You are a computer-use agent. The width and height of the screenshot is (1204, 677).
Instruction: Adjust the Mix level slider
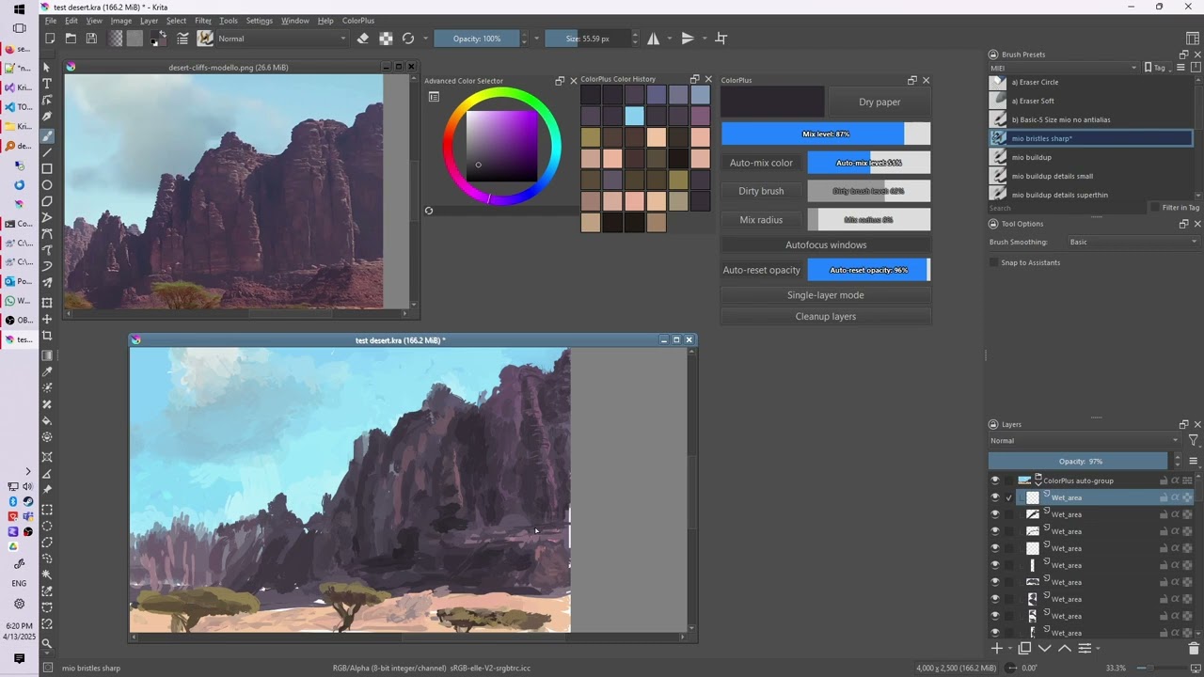(826, 134)
